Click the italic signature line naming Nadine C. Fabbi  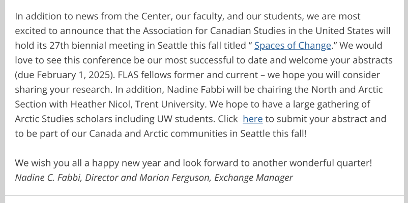point(154,178)
